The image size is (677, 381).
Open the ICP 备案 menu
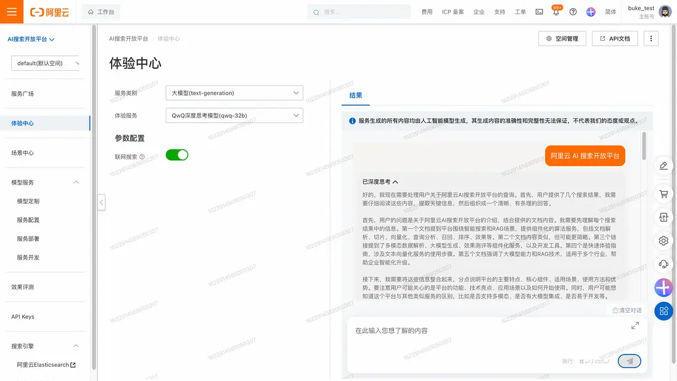pyautogui.click(x=453, y=12)
